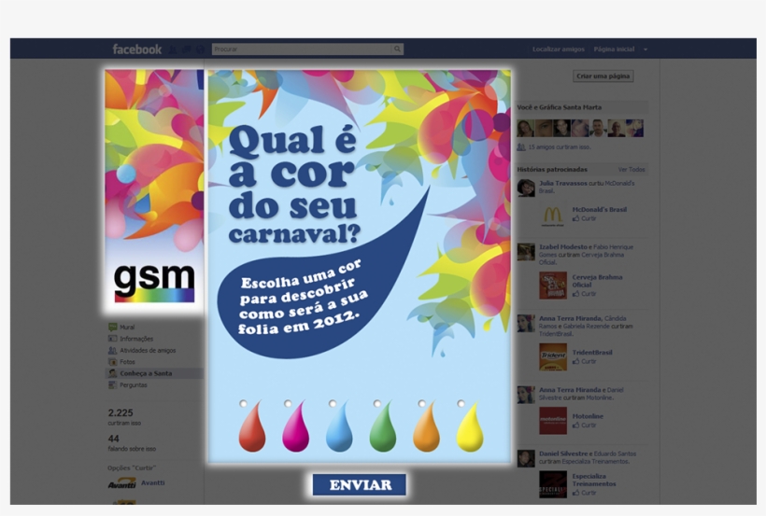Select the blue drop radio button

click(x=332, y=404)
